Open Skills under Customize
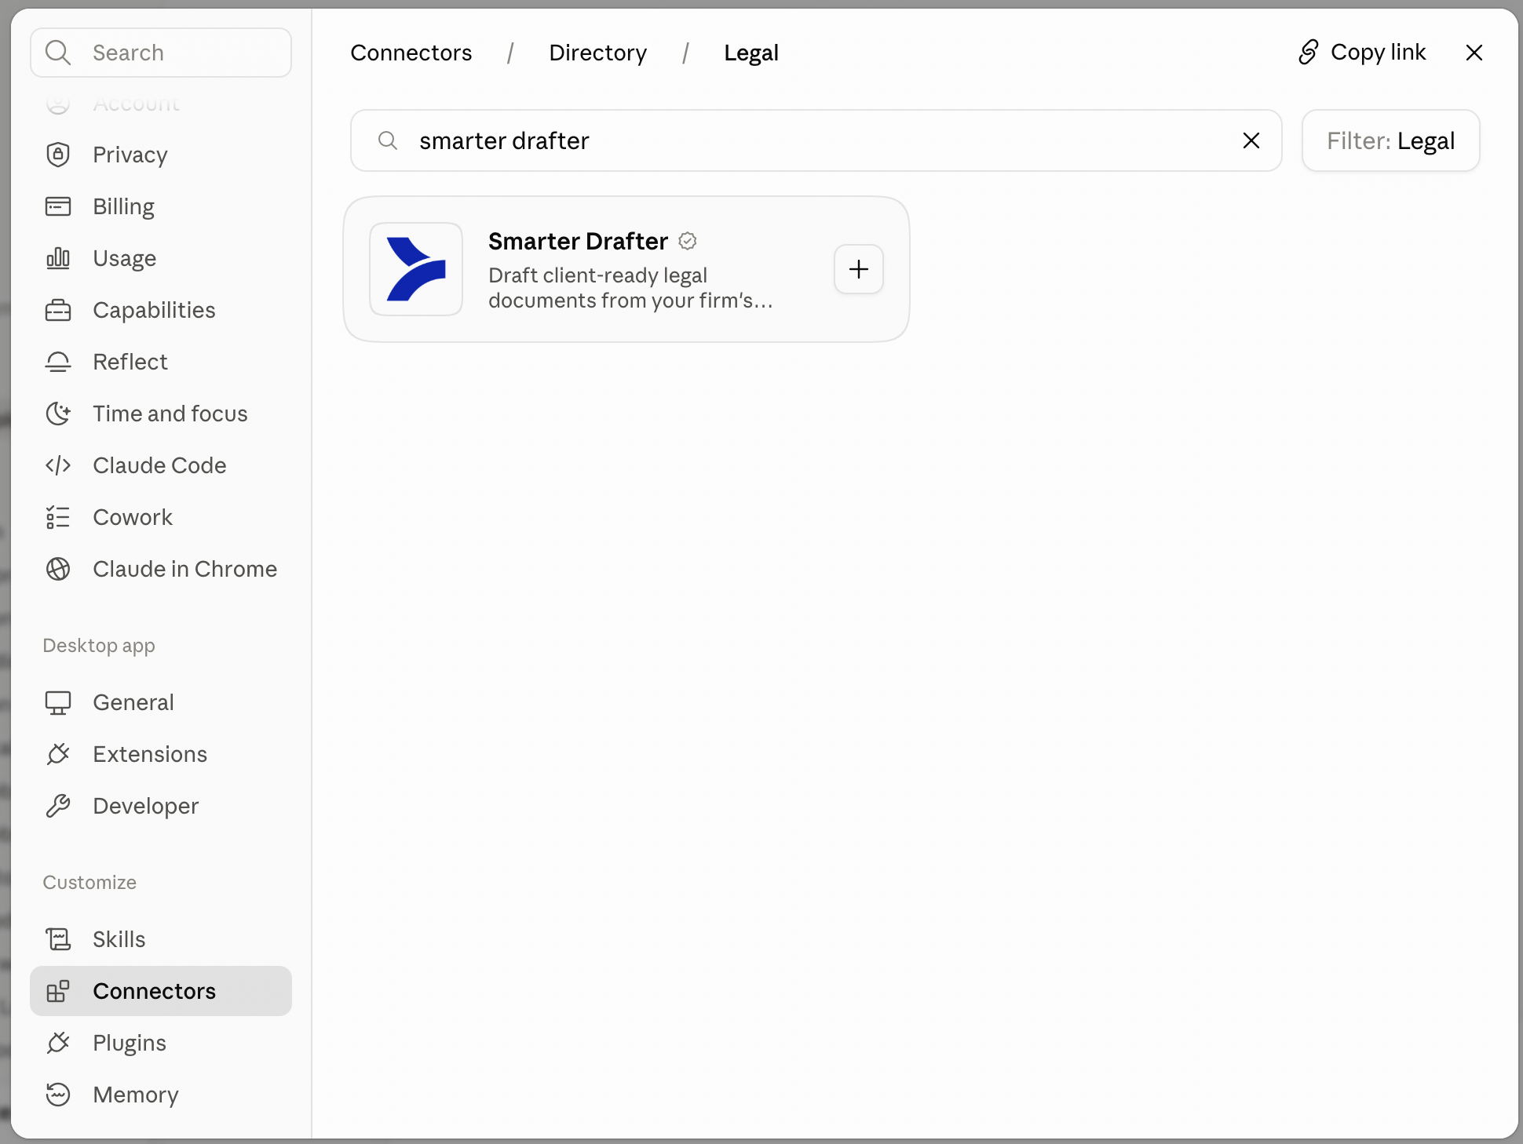1523x1144 pixels. click(161, 939)
